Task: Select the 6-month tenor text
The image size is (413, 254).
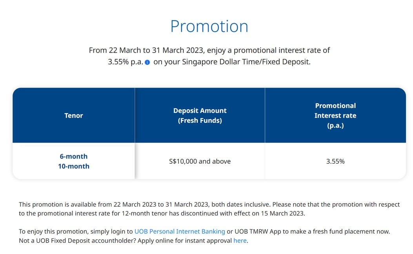Action: pyautogui.click(x=73, y=156)
